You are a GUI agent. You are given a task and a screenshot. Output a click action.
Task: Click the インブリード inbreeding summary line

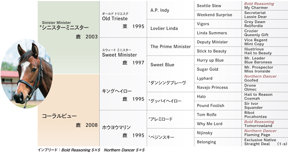(x=91, y=150)
